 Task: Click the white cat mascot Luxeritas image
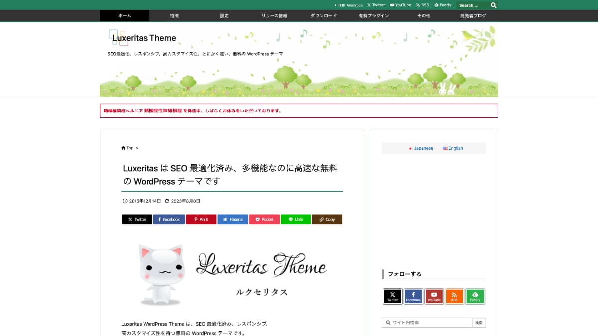pos(232,274)
